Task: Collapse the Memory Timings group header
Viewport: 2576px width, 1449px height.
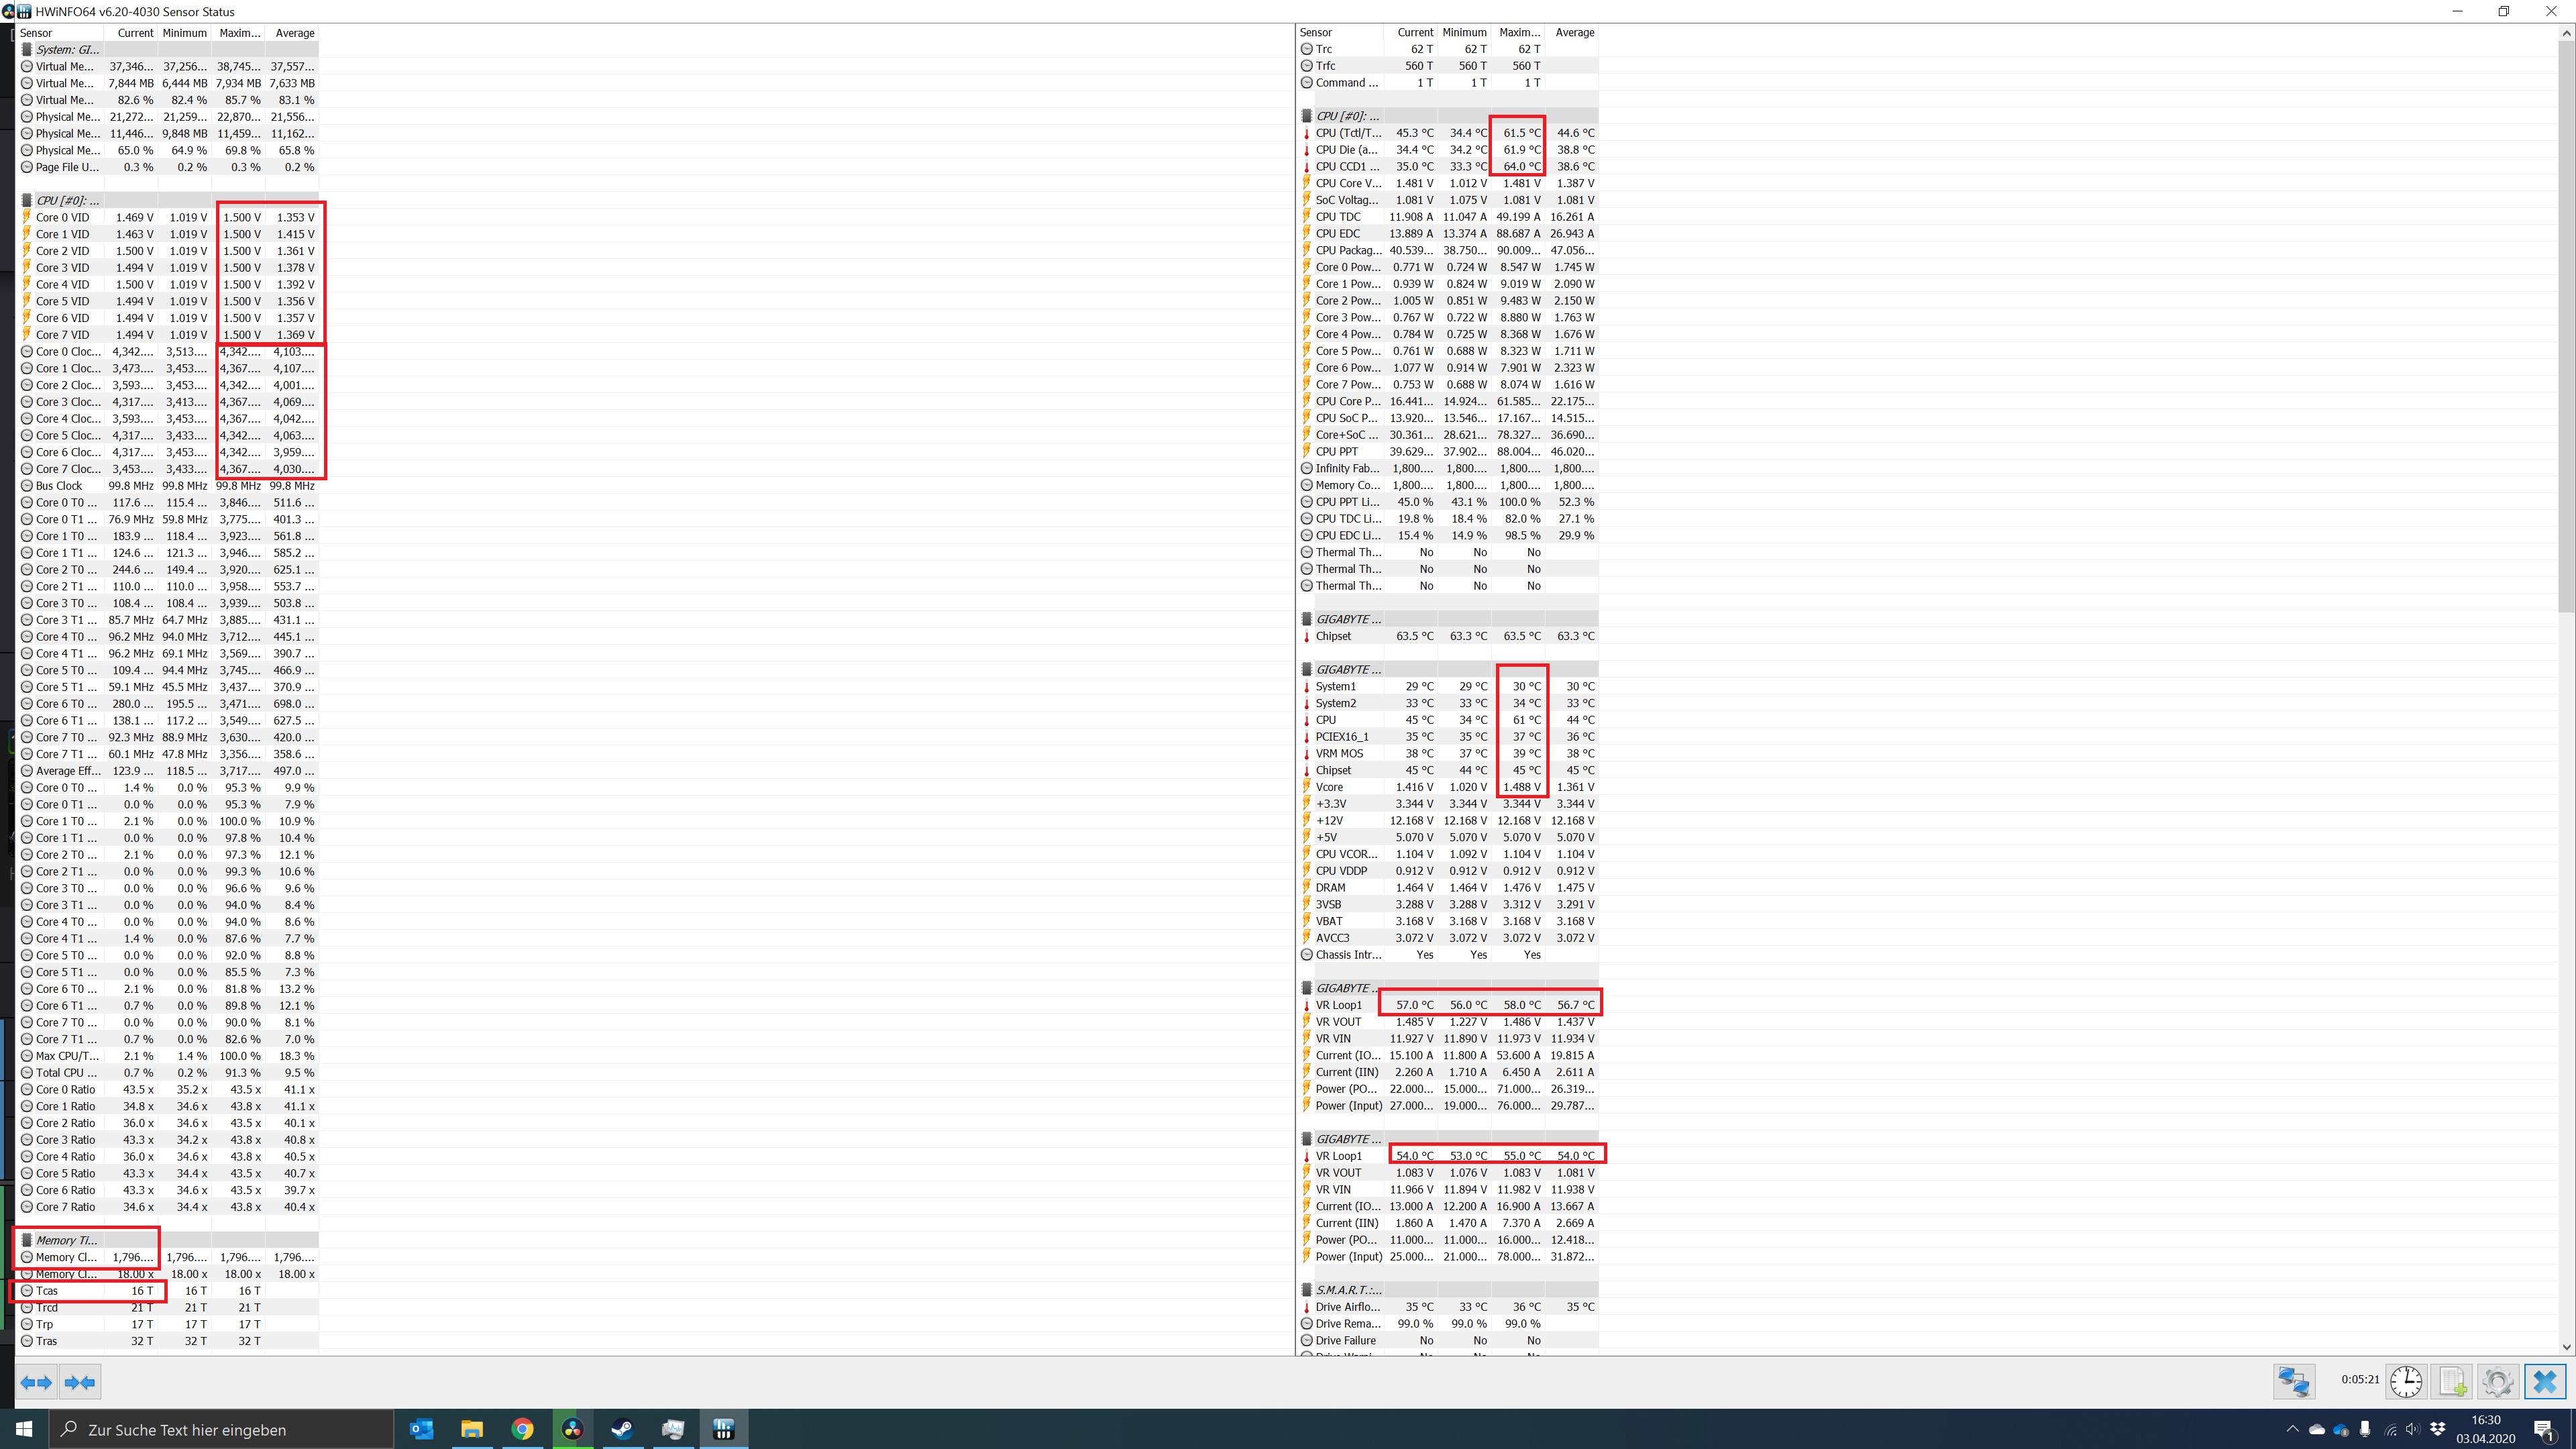Action: [66, 1240]
